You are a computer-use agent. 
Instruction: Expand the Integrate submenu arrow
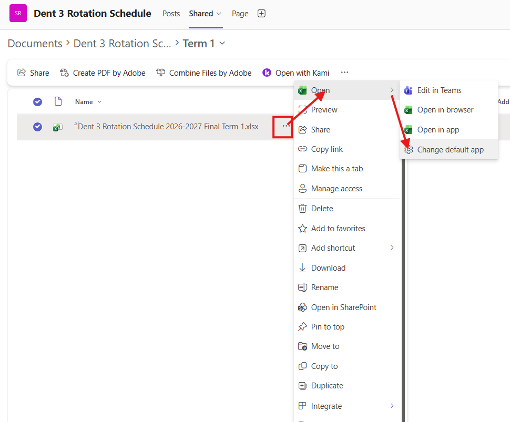pos(392,406)
